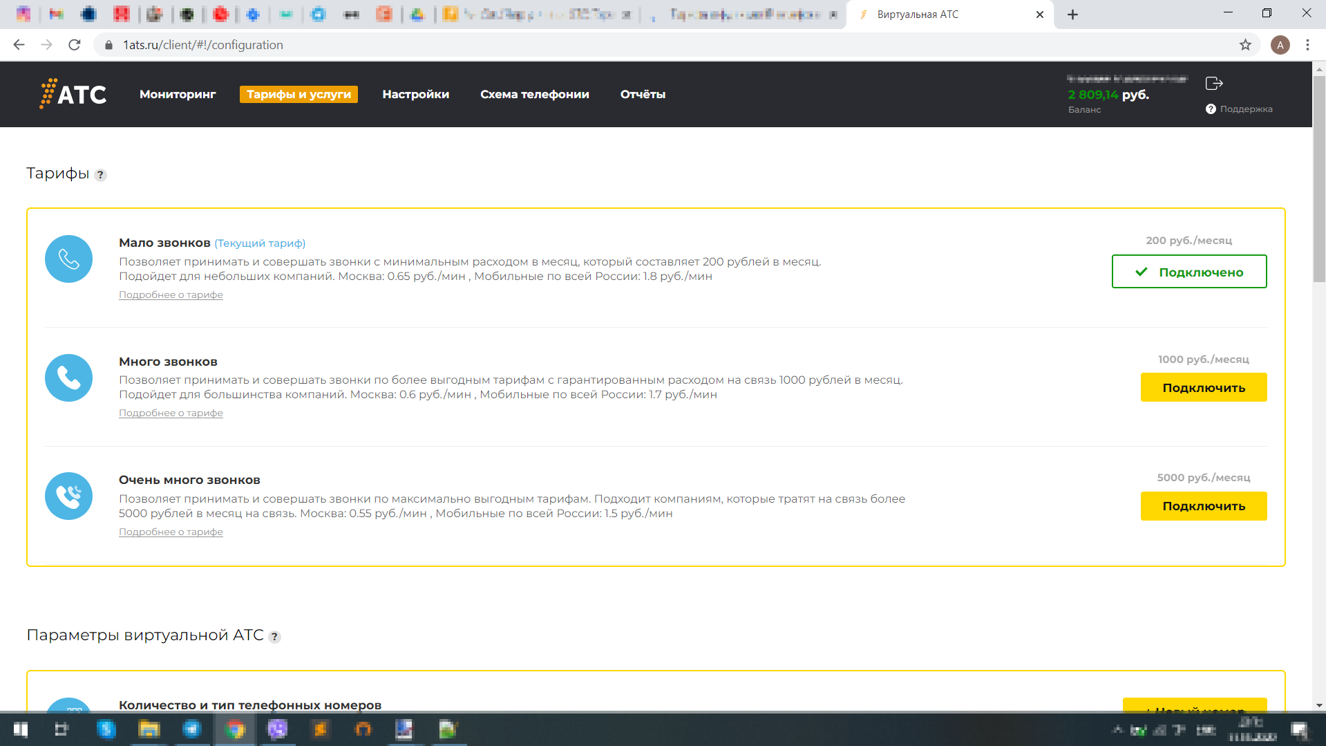Click the green Подключено button

[x=1188, y=272]
